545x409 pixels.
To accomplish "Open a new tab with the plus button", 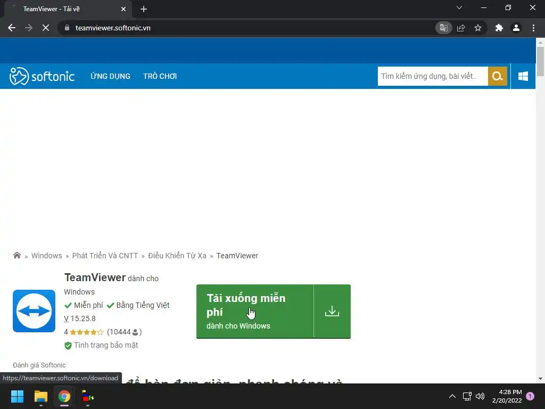I will point(144,9).
